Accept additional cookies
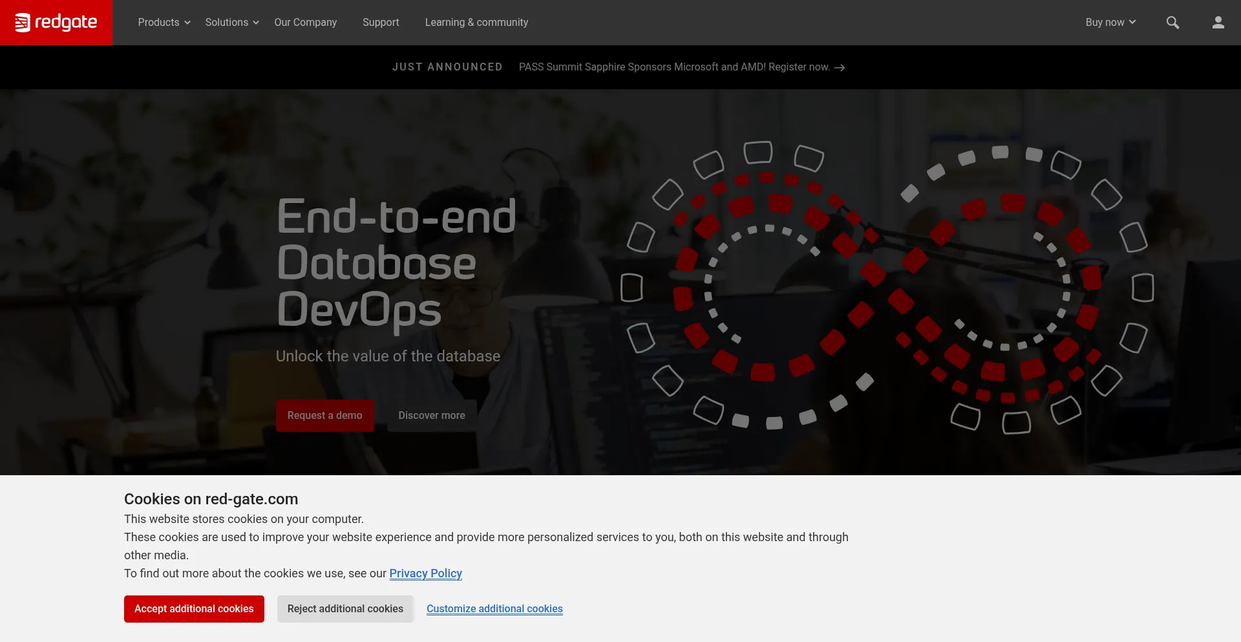Screen dimensions: 1241x642 [x=194, y=609]
